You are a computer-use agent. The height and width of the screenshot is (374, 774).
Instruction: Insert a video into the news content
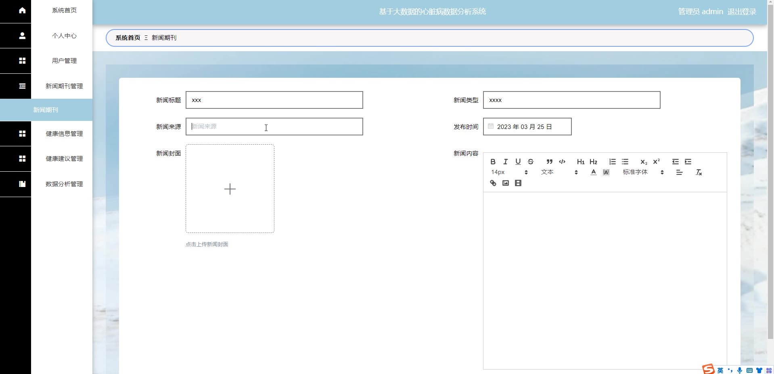518,183
